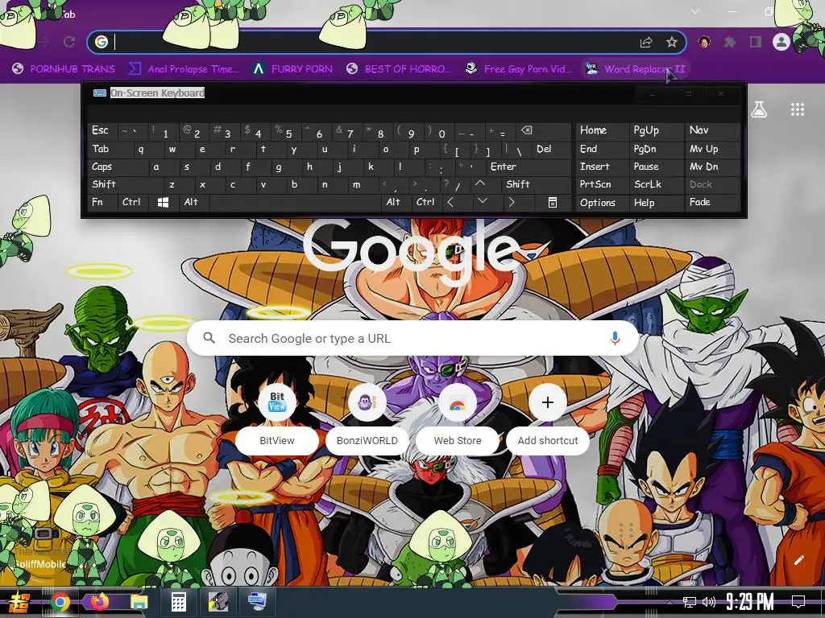
Task: Click the 9:29 PM taskbar clock
Action: pos(750,602)
